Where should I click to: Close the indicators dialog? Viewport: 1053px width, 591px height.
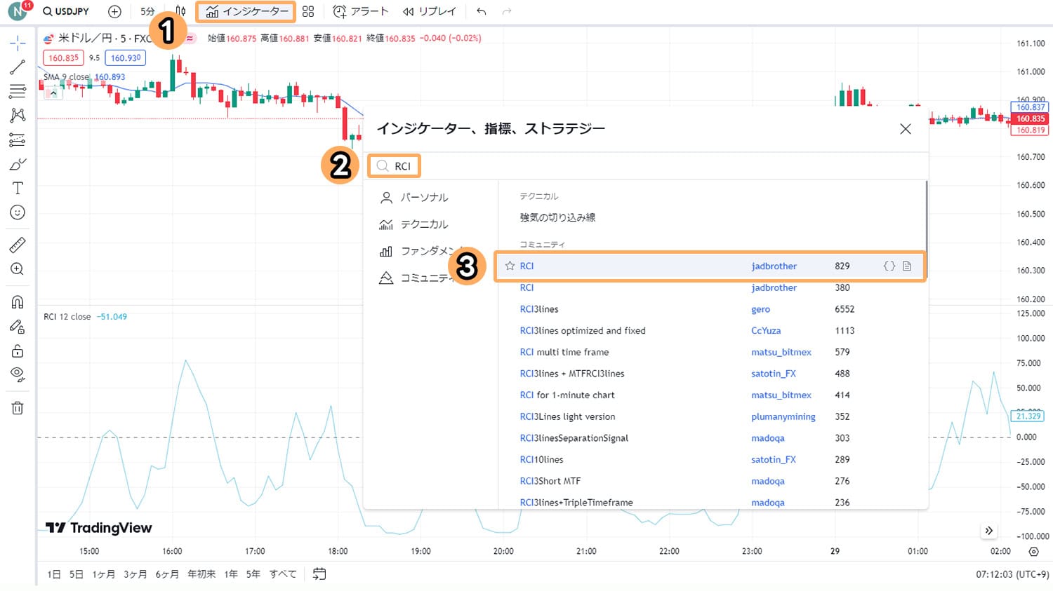coord(906,129)
